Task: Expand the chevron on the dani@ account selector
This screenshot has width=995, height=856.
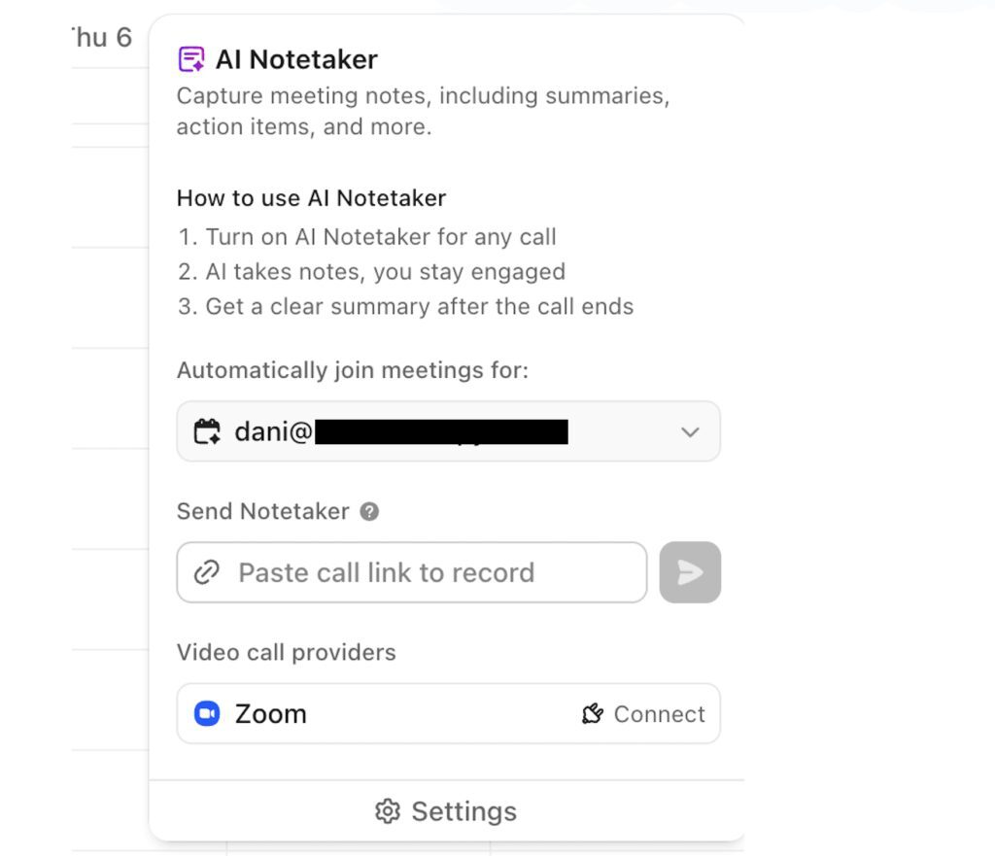Action: (x=690, y=431)
